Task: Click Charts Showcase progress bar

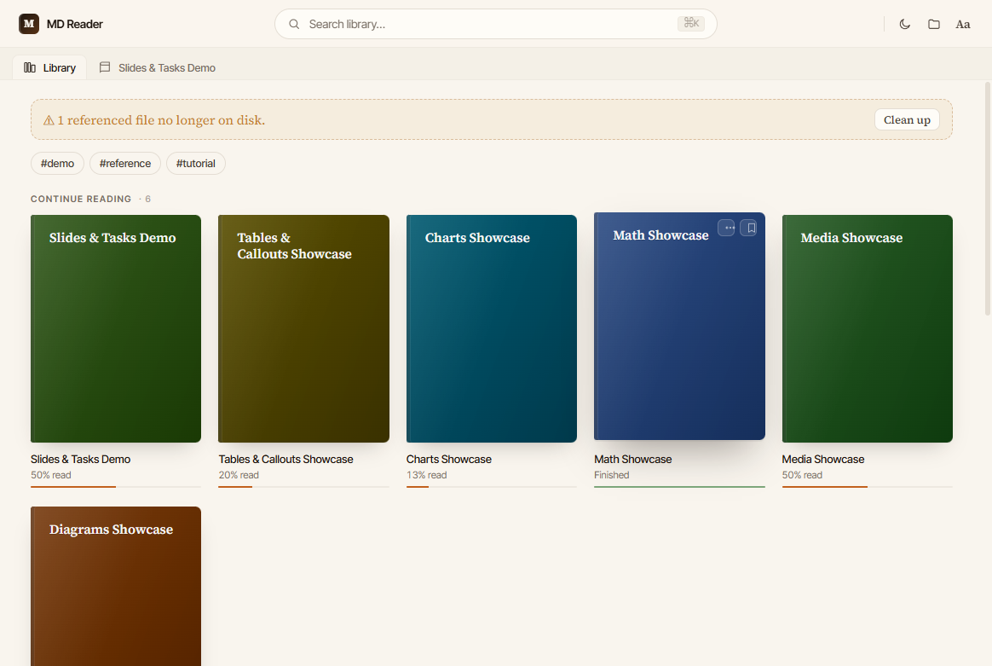Action: click(492, 487)
